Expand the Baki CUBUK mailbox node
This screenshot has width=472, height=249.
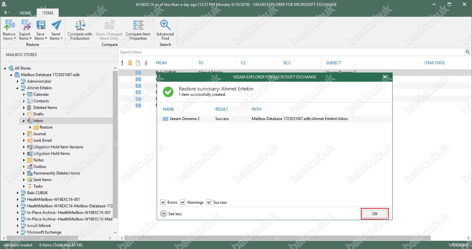point(18,193)
